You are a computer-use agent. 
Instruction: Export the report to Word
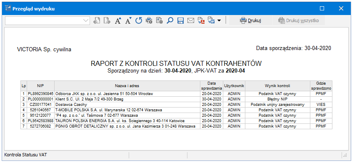click(x=211, y=21)
